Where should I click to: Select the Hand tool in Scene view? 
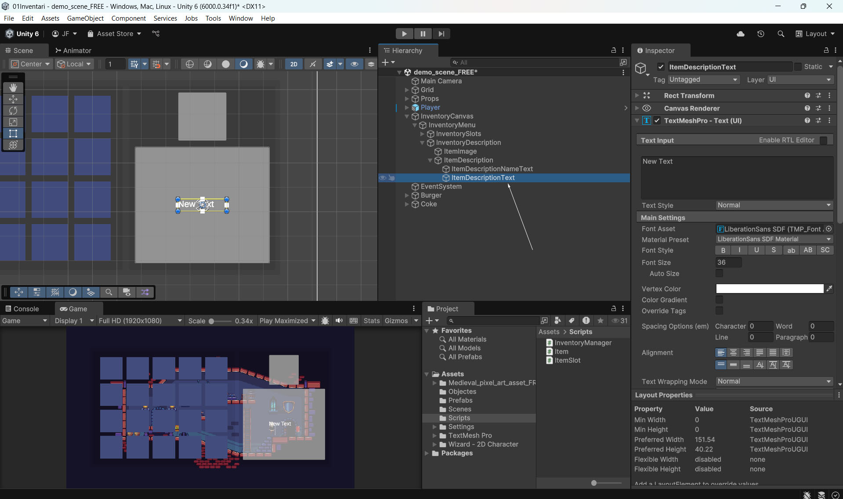pos(13,87)
